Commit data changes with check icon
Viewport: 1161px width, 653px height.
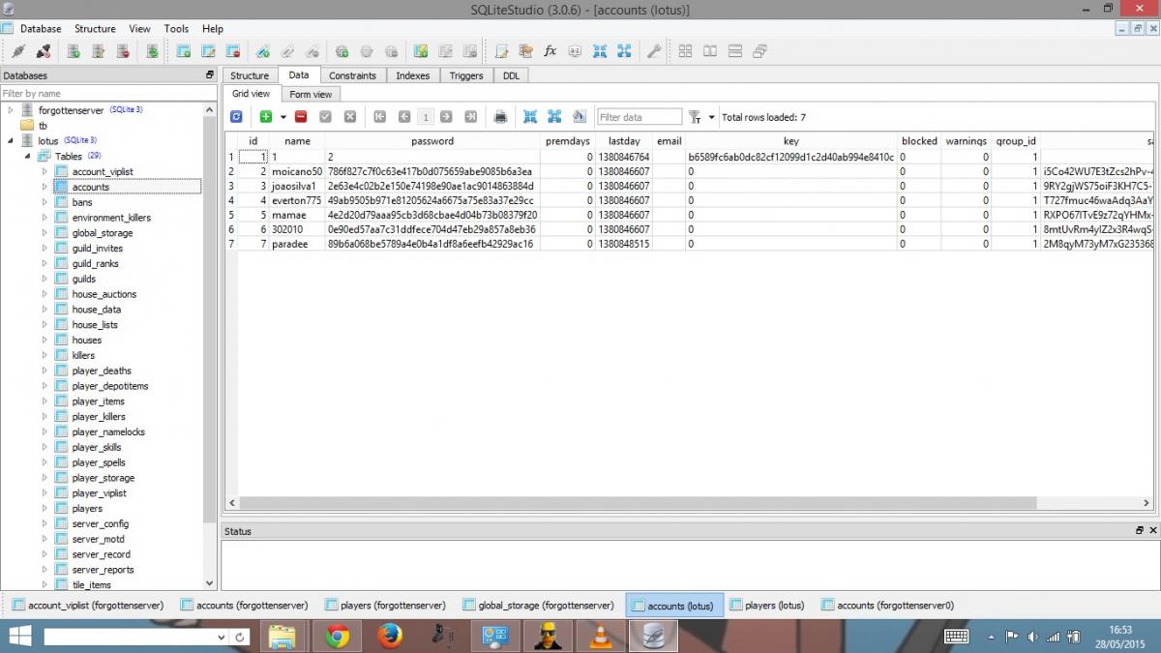[x=326, y=117]
